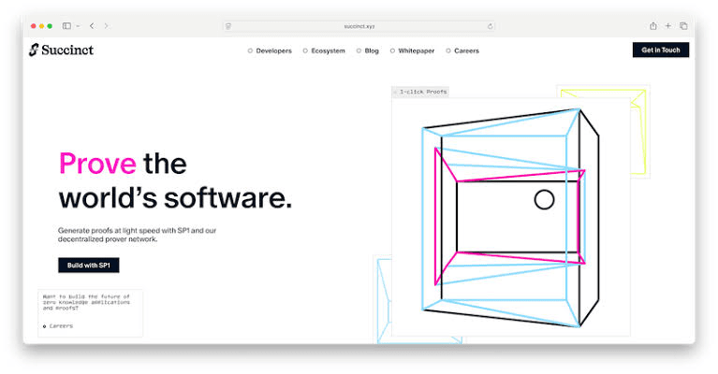The height and width of the screenshot is (374, 718).
Task: Show the tab overview icon
Action: pos(683,26)
